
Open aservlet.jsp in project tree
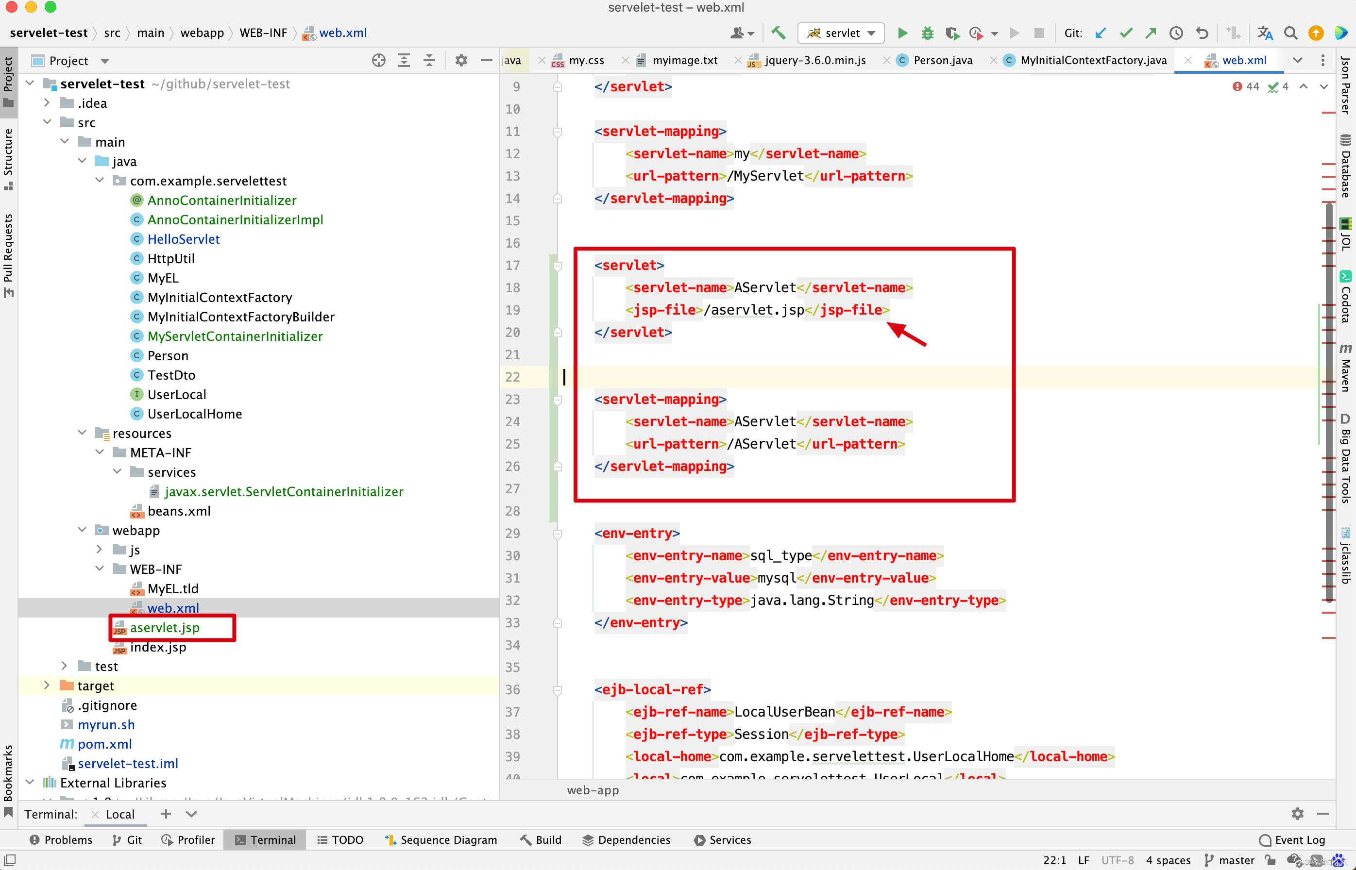(165, 627)
